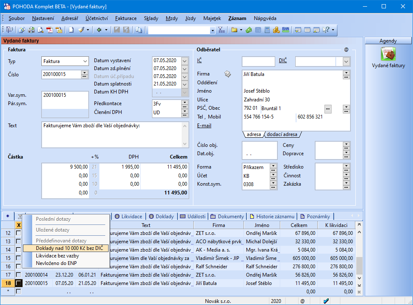Switch to the Historie záznamu tab
Viewport: 413px width, 305px height.
[272, 216]
